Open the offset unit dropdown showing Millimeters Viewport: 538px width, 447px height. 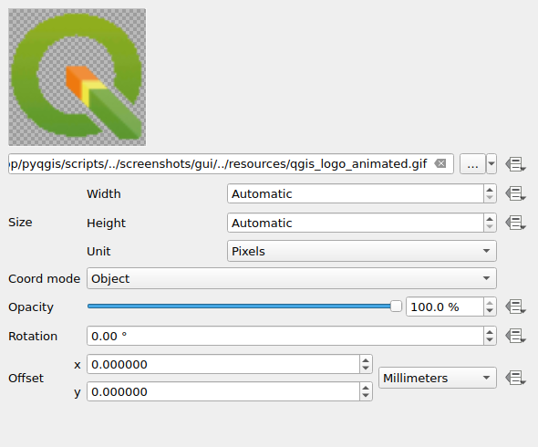pos(438,378)
